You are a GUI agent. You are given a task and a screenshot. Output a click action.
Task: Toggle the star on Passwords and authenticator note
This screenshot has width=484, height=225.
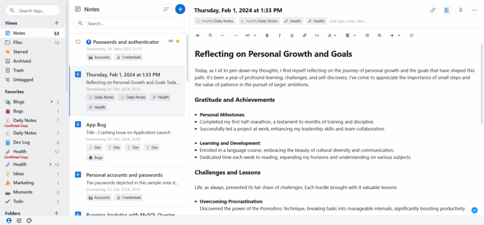click(x=178, y=42)
